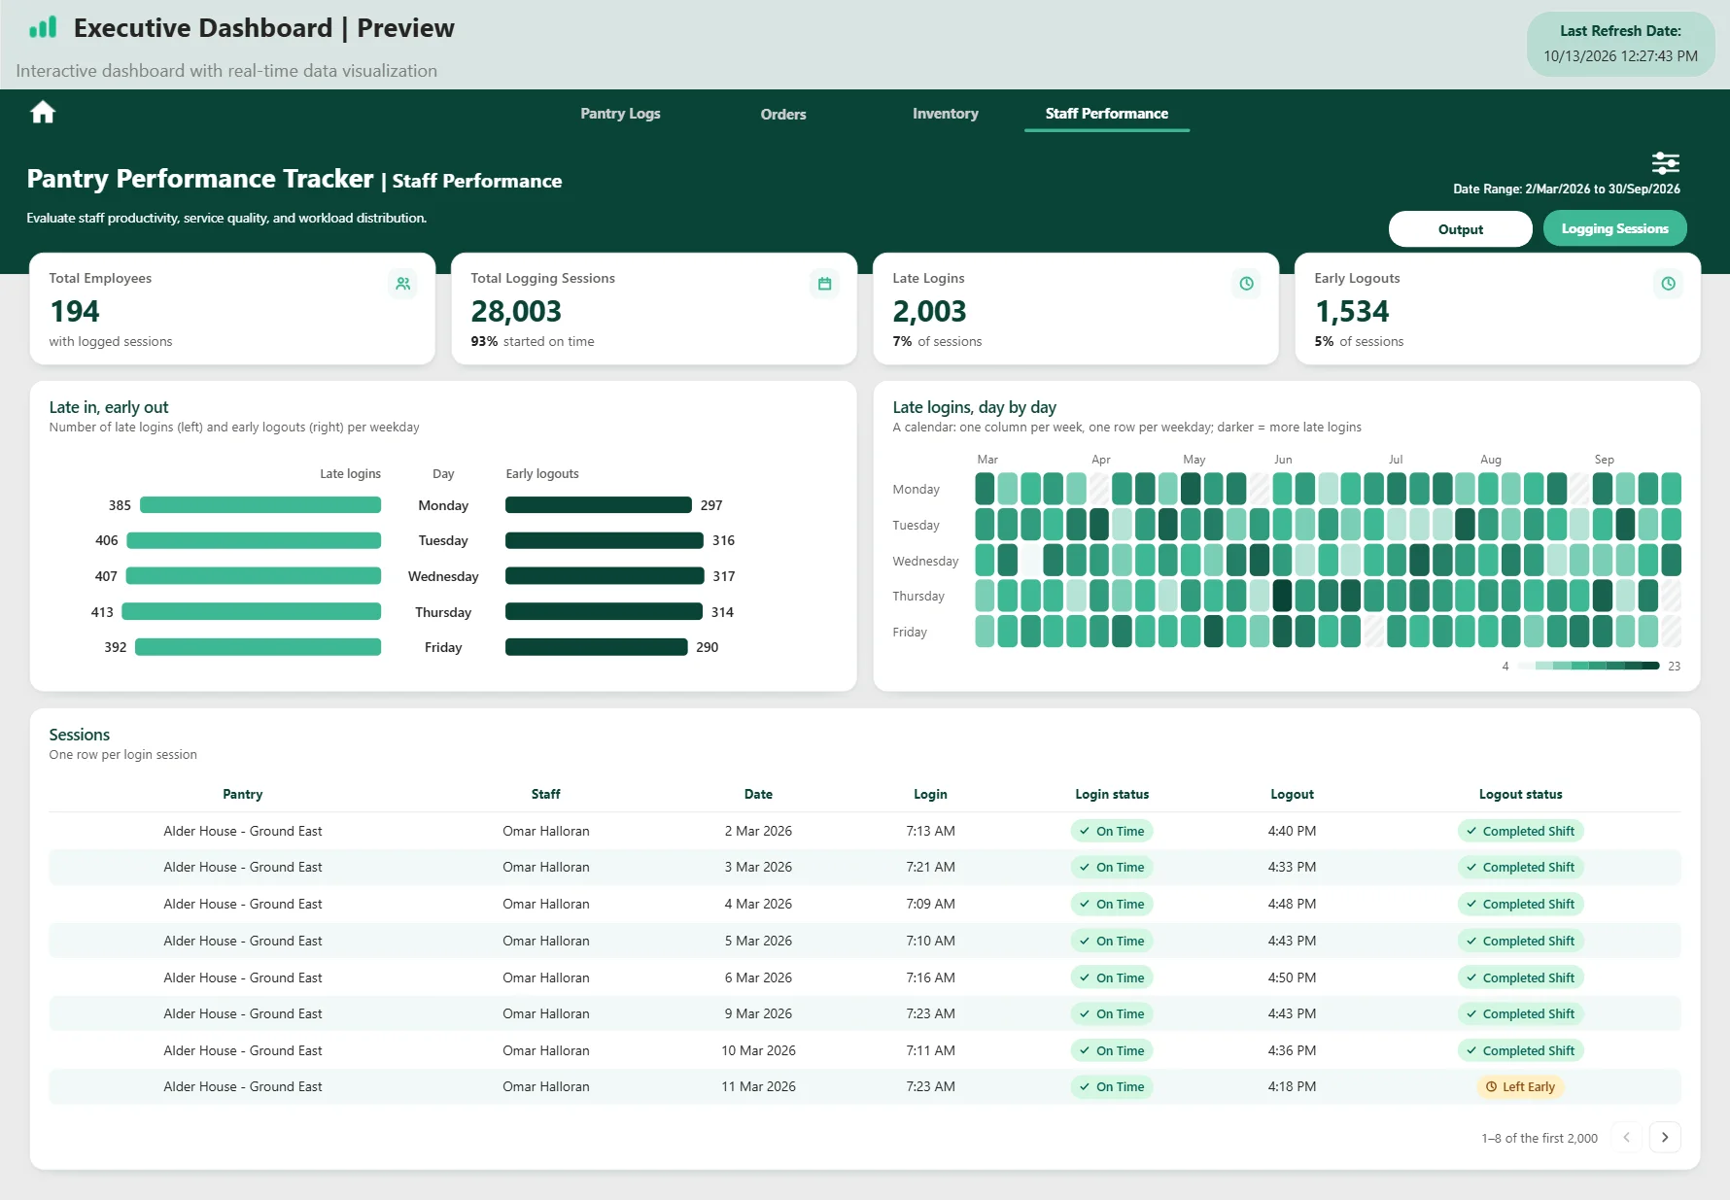Image resolution: width=1730 pixels, height=1200 pixels.
Task: Click the Date Range text
Action: [x=1566, y=189]
